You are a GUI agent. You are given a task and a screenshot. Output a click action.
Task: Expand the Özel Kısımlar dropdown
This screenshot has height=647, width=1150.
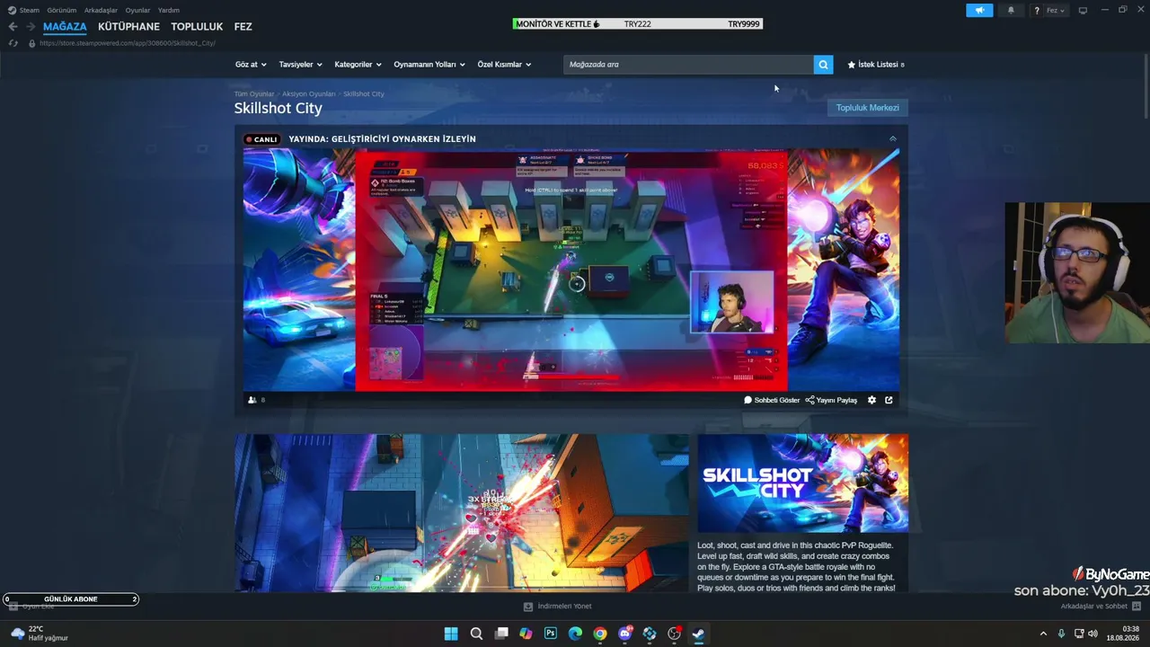(x=504, y=65)
